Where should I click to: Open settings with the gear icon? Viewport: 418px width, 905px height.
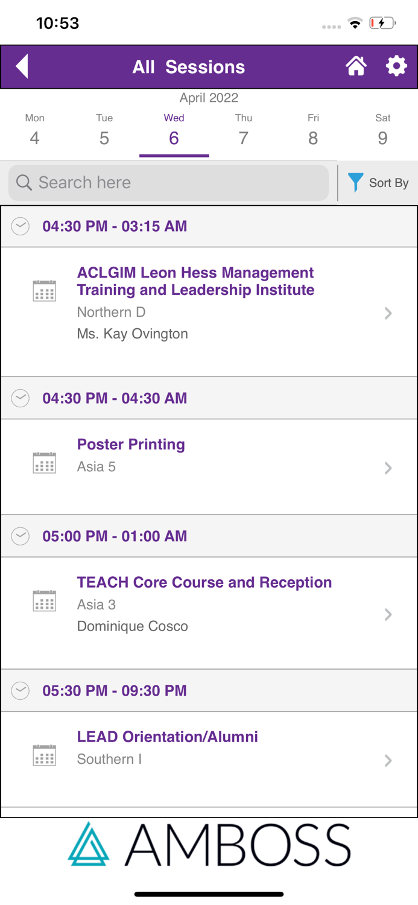[396, 66]
